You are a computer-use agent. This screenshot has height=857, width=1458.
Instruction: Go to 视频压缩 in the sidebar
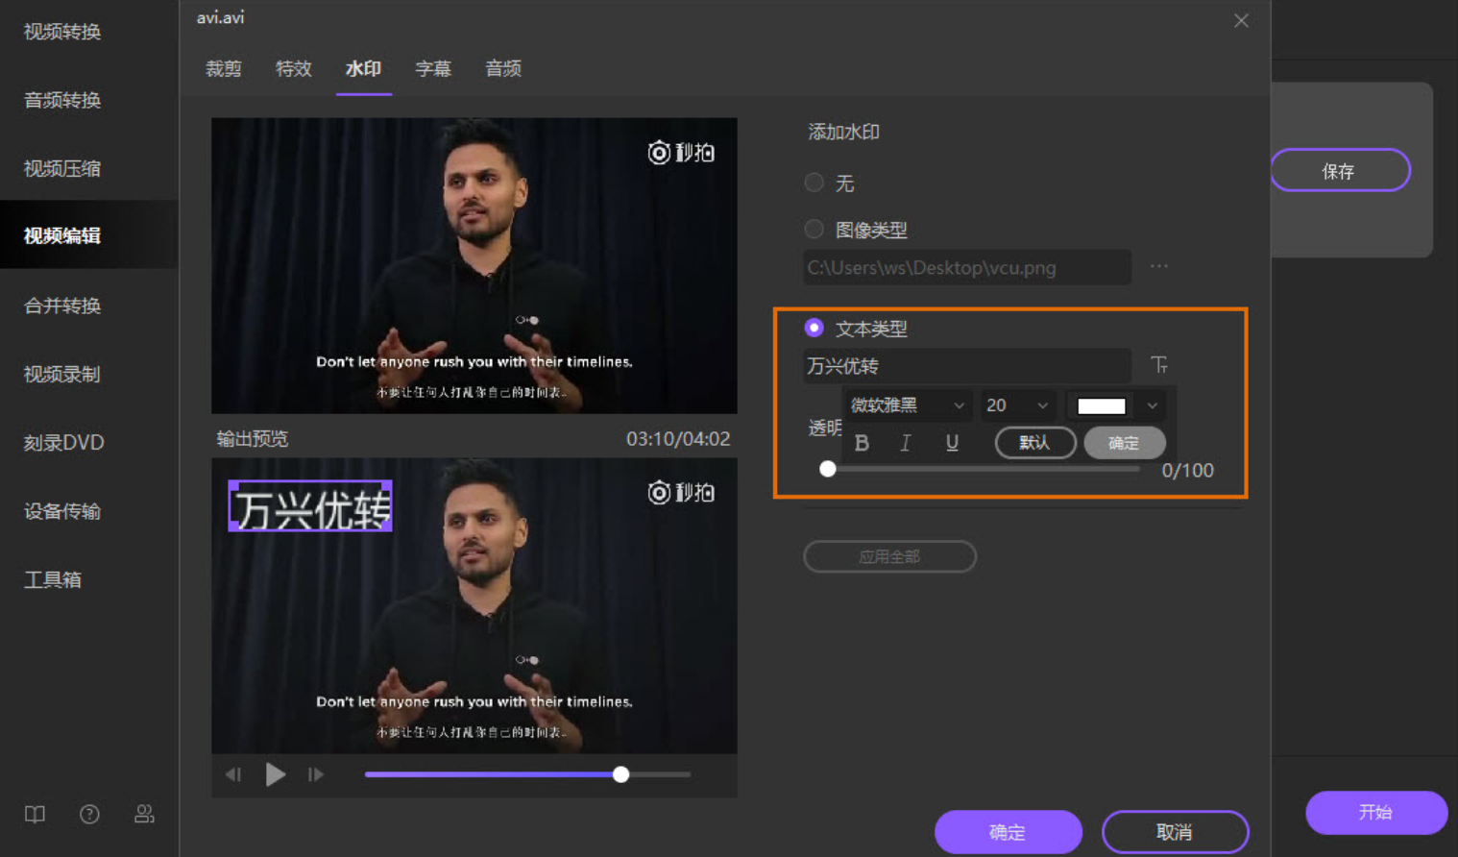(x=62, y=169)
